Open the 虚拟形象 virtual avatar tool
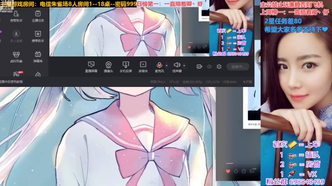This screenshot has width=332, height=186. (x=16, y=57)
